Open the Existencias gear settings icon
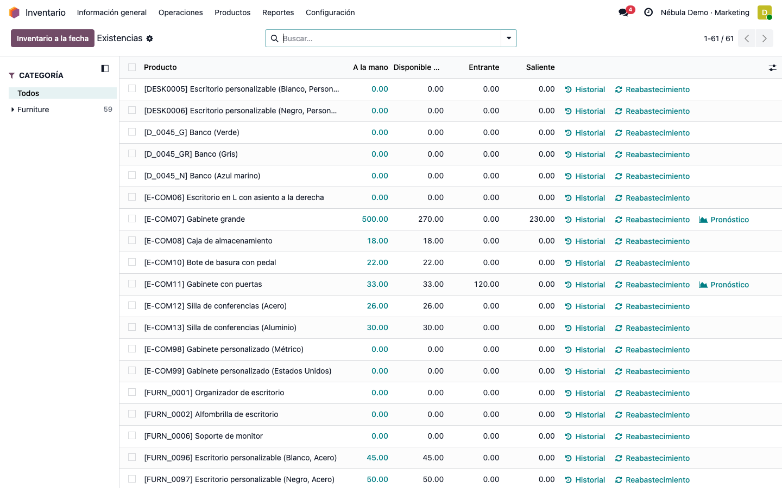The height and width of the screenshot is (488, 782). click(150, 38)
